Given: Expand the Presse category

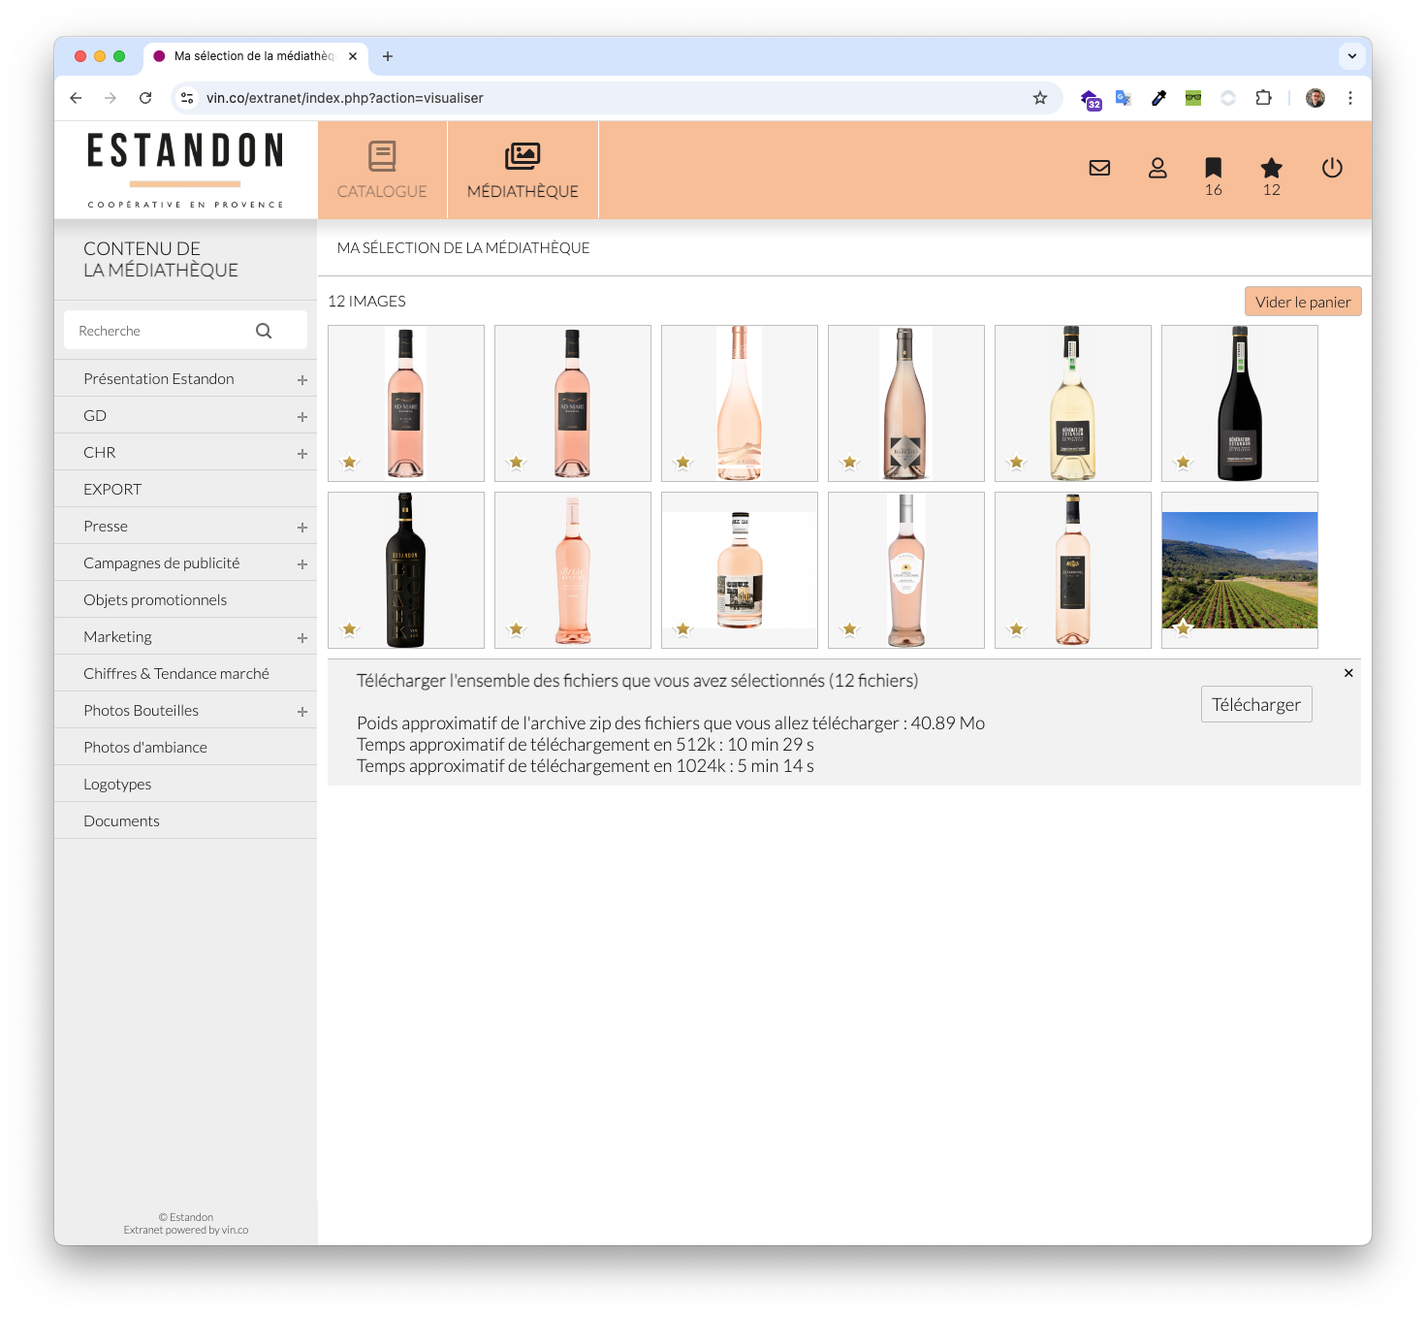Looking at the screenshot, I should 302,528.
